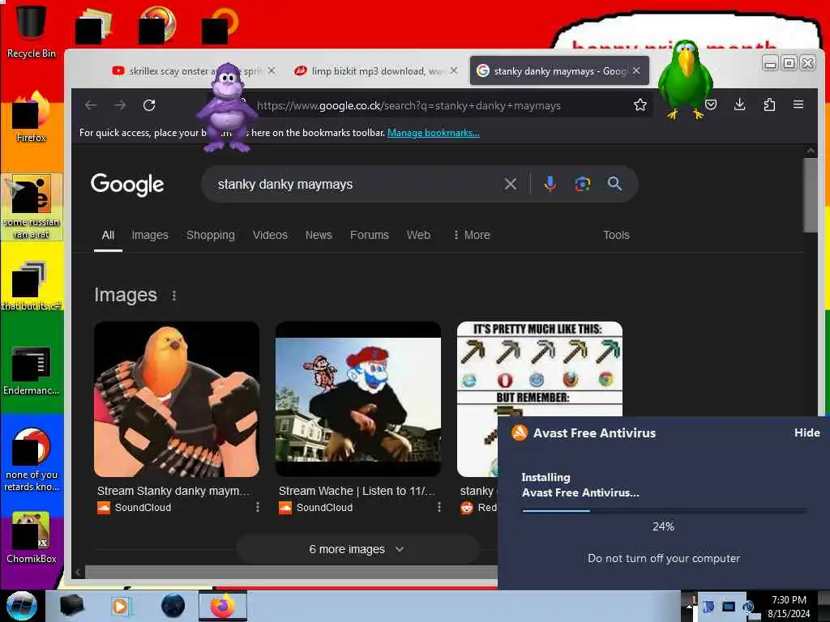
Task: Bookmark this page with the star icon
Action: pyautogui.click(x=640, y=104)
